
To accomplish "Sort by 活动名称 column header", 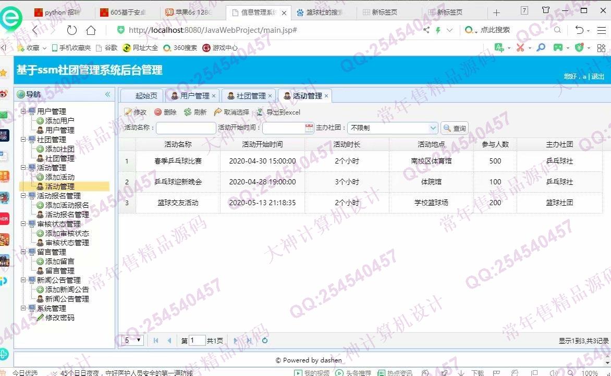I will click(178, 144).
